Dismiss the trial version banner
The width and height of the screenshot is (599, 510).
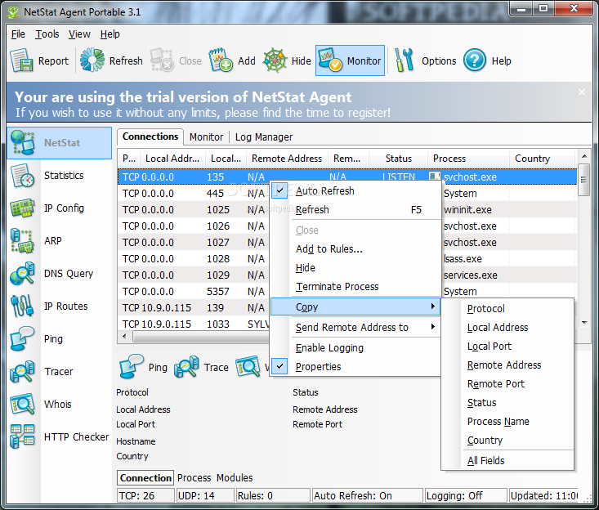tap(581, 92)
